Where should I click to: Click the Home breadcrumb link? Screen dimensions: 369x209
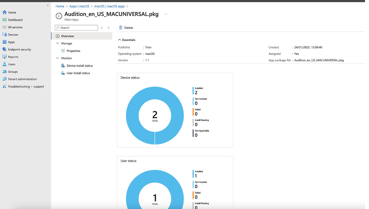[60, 6]
